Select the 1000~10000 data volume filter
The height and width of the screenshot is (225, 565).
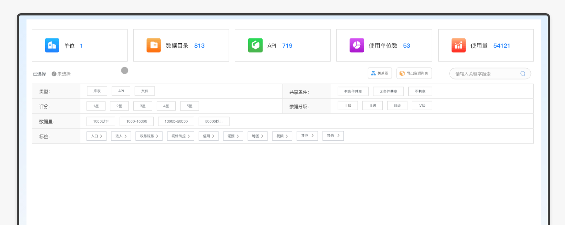click(x=136, y=121)
